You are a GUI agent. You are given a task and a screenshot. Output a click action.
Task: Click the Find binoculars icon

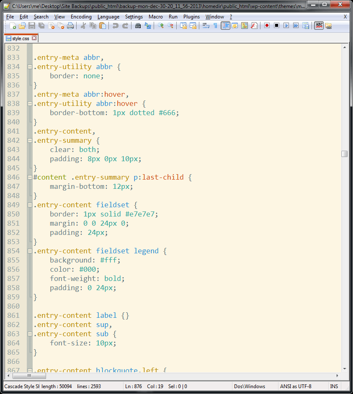[x=138, y=26]
